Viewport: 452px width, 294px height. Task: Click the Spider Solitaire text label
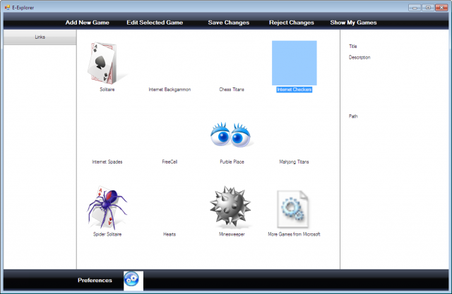pos(107,235)
